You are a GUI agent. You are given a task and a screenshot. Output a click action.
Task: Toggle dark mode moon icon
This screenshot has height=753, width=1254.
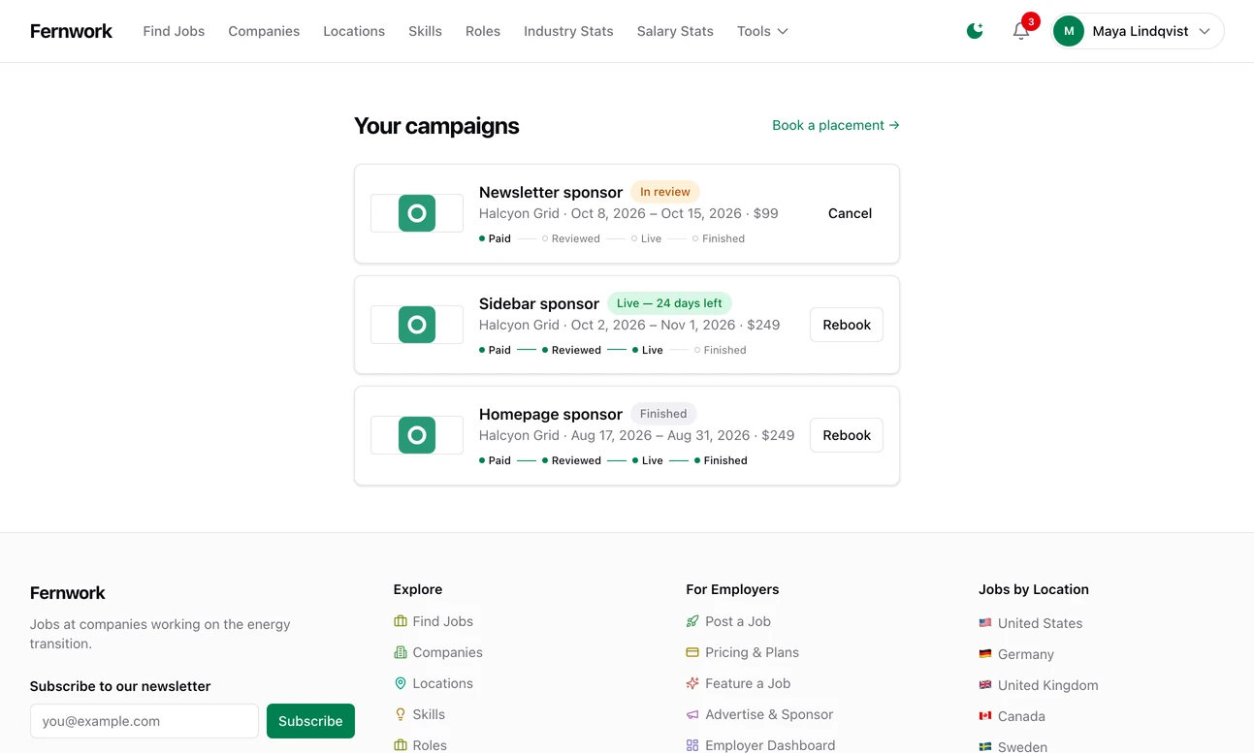pyautogui.click(x=975, y=31)
